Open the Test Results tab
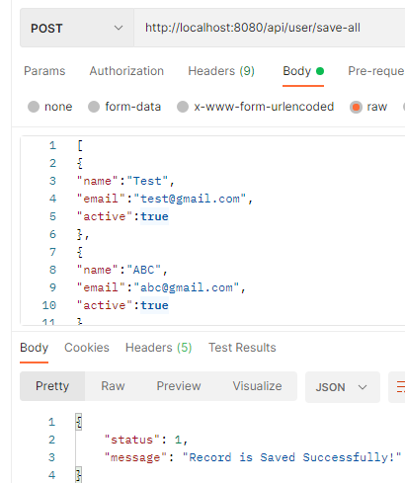Image resolution: width=405 pixels, height=483 pixels. pyautogui.click(x=242, y=348)
